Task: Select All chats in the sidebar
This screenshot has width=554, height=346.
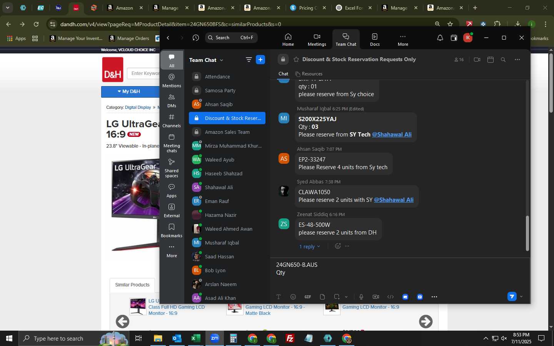Action: (x=172, y=60)
